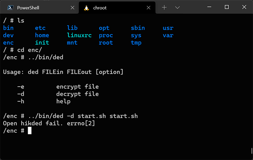Click the 'Usage: ded FILEin FILEout' line
The height and width of the screenshot is (160, 253).
[x=63, y=72]
